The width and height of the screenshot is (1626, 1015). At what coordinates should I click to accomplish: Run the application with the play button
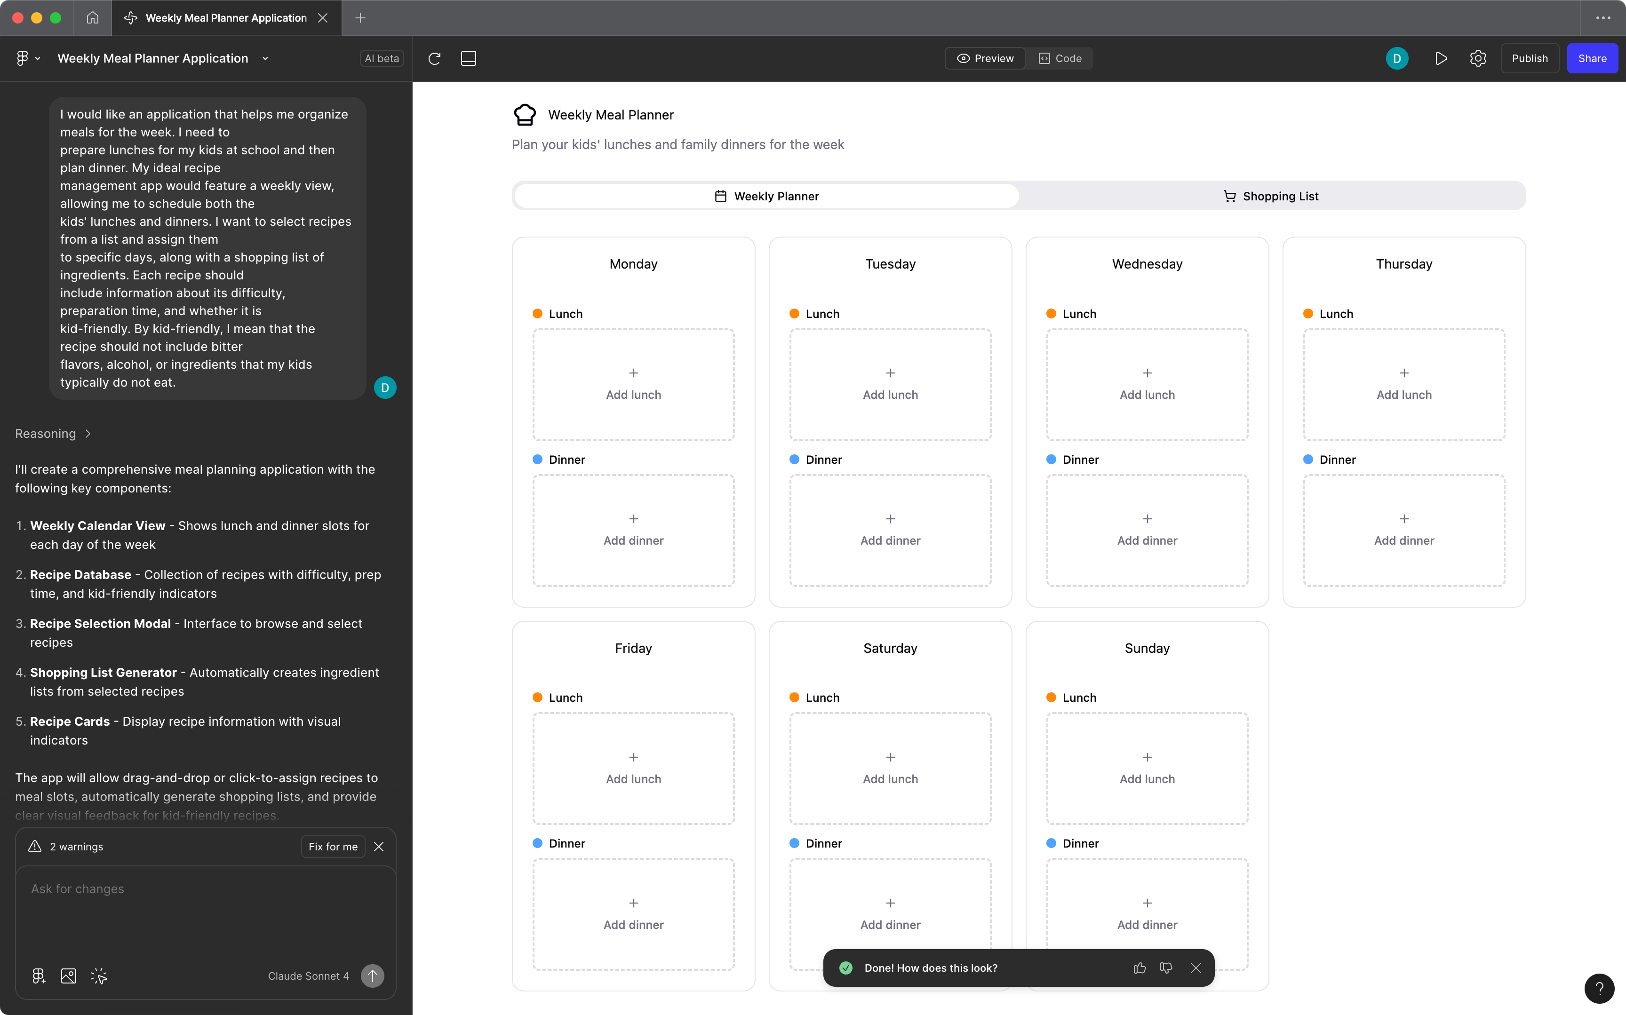coord(1442,58)
